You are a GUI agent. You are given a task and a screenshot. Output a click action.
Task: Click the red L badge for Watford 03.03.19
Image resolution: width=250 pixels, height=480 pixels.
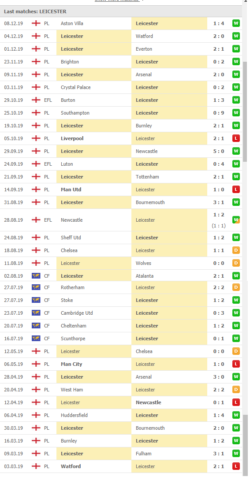235,466
